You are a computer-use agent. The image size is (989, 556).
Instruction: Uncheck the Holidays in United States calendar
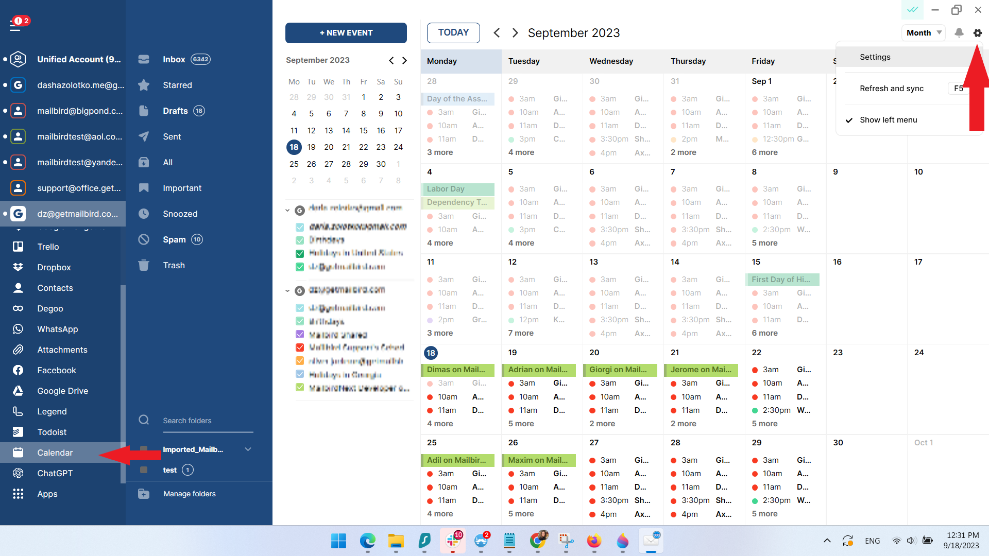click(x=299, y=253)
